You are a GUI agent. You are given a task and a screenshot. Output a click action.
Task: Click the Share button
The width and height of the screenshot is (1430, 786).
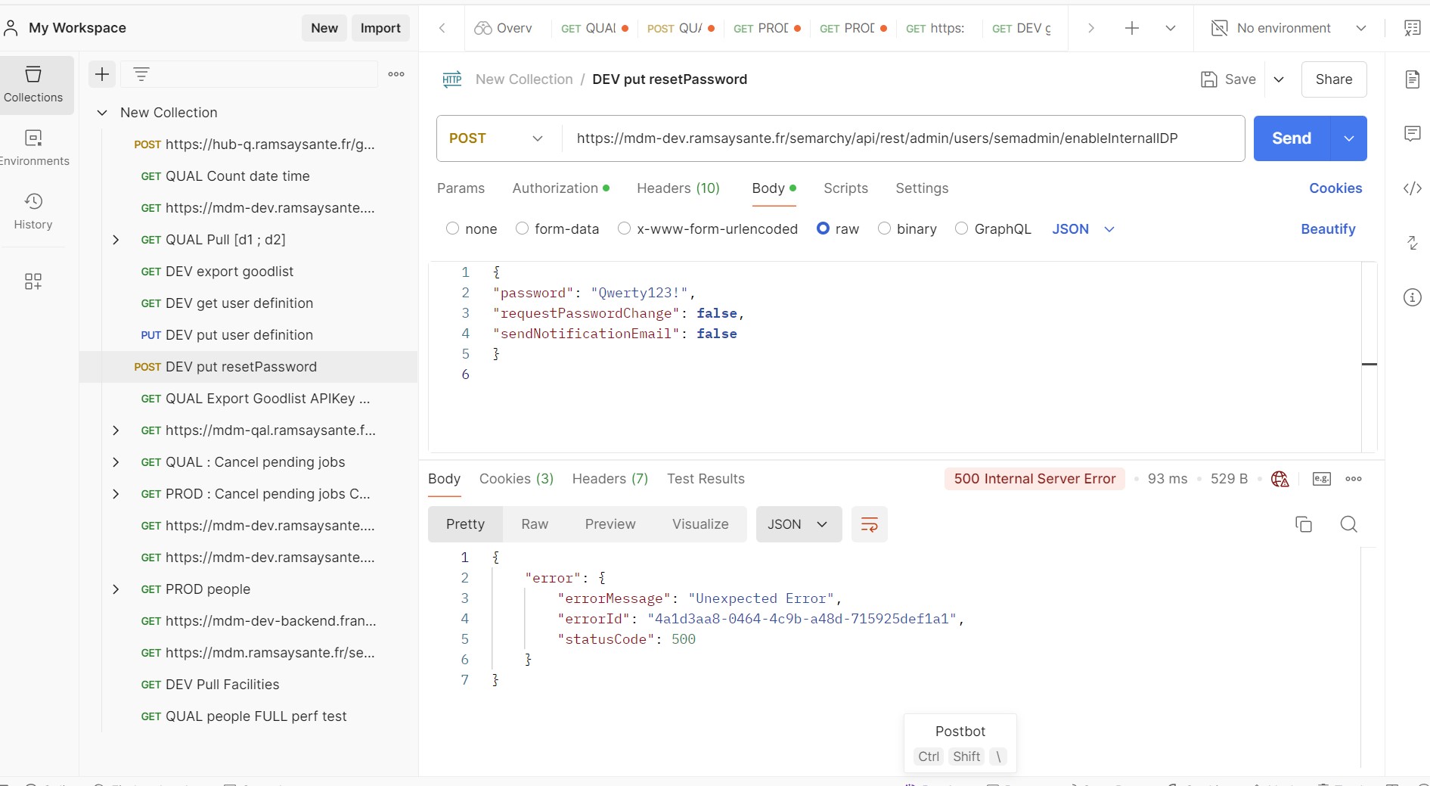click(1334, 79)
